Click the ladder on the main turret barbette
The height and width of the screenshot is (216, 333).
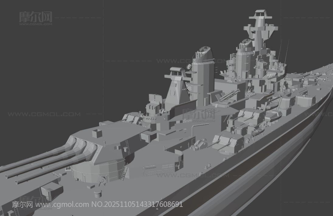pyautogui.click(x=123, y=173)
